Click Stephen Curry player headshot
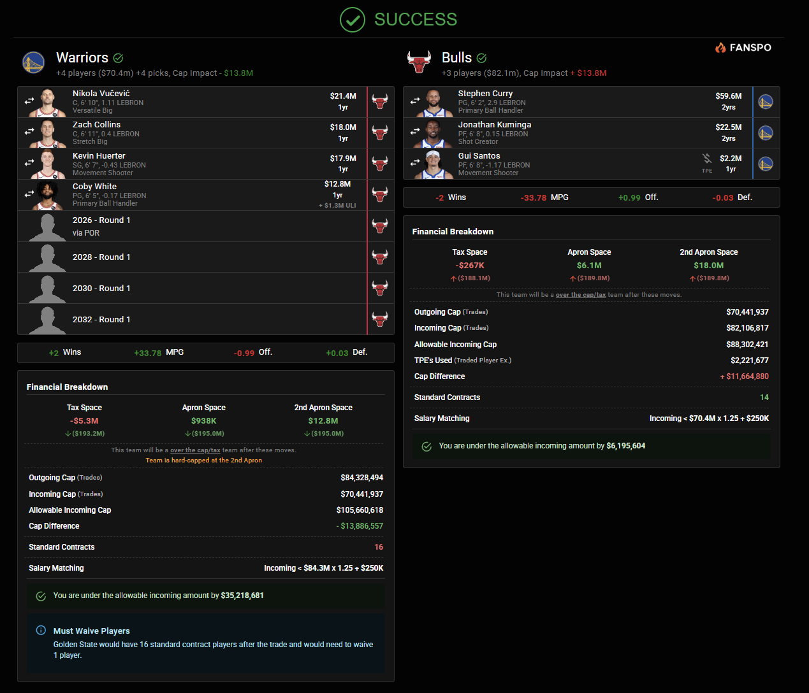This screenshot has height=693, width=809. tap(434, 103)
